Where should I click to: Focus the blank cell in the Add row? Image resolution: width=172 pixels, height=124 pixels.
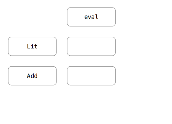click(x=91, y=76)
